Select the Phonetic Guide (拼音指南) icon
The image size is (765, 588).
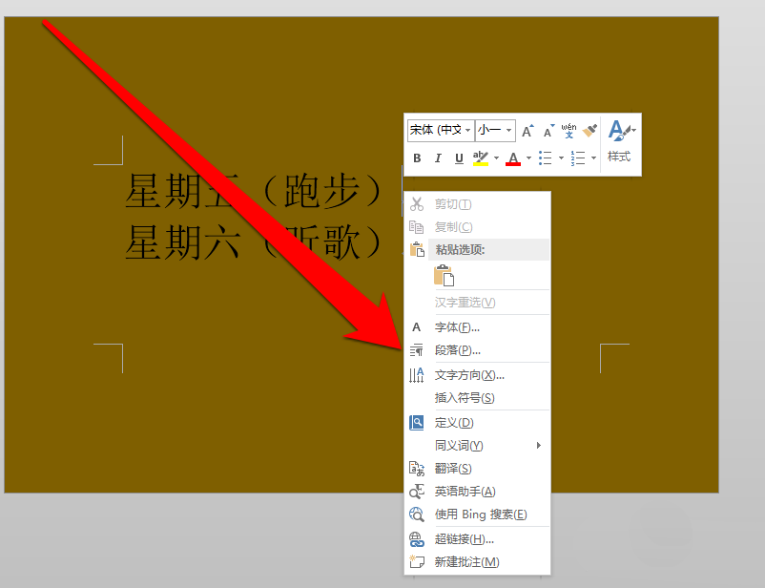[568, 130]
